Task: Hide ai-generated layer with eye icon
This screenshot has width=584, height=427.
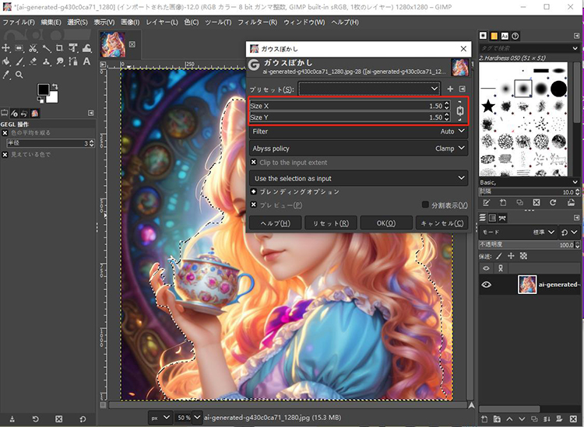Action: coord(486,285)
